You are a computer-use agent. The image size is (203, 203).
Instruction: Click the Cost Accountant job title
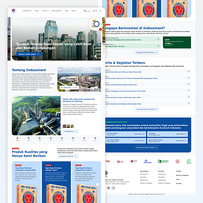112,133
